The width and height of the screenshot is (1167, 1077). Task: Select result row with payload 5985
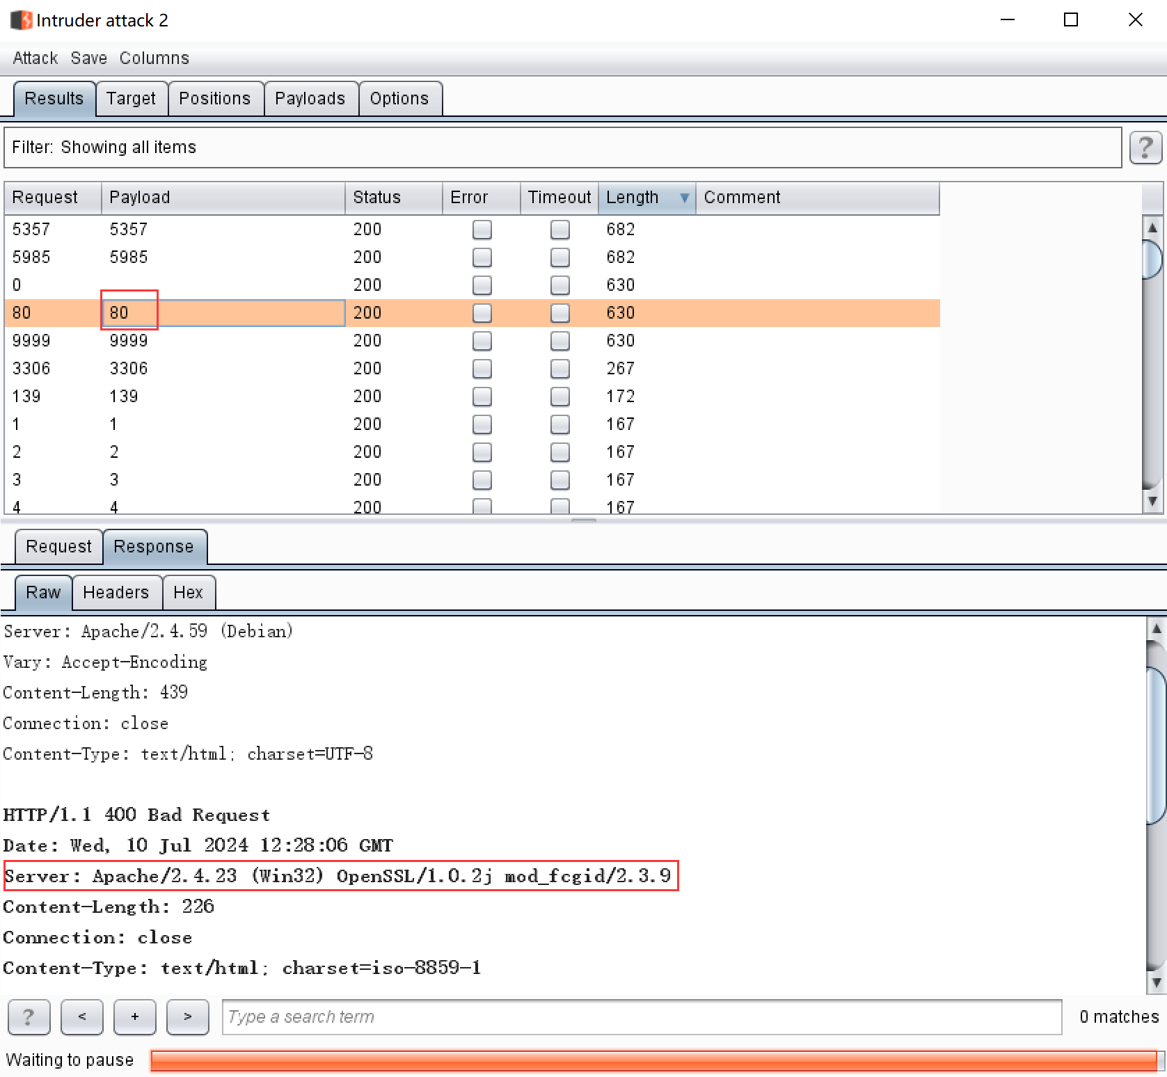coord(472,257)
